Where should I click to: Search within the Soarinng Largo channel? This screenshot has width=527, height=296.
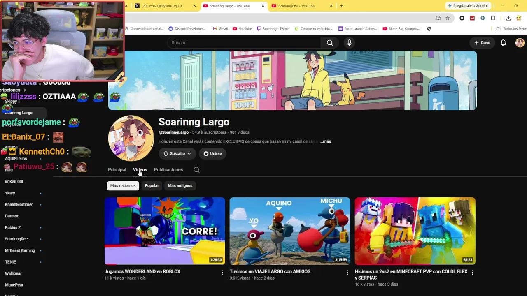click(196, 170)
